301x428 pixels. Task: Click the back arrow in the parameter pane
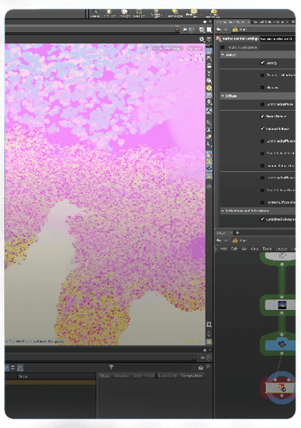coord(218,30)
